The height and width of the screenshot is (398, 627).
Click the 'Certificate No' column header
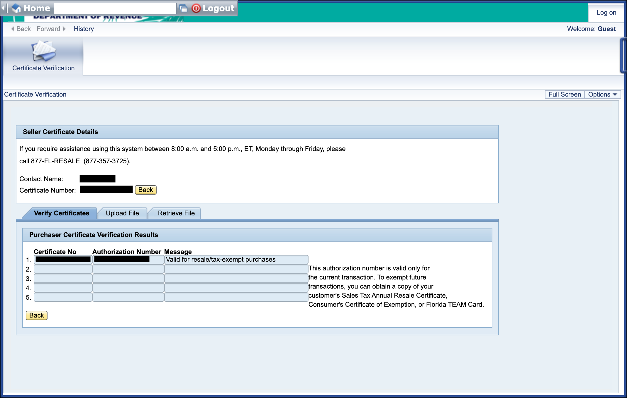[55, 252]
